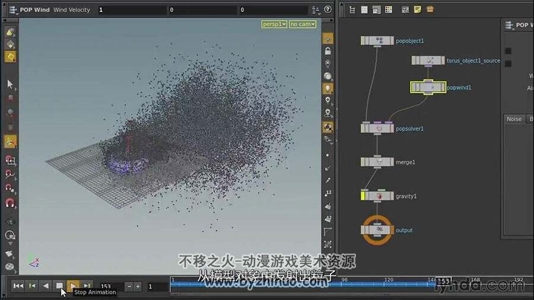Switch network editor to list view icon
Image resolution: width=534 pixels, height=300 pixels.
364,9
